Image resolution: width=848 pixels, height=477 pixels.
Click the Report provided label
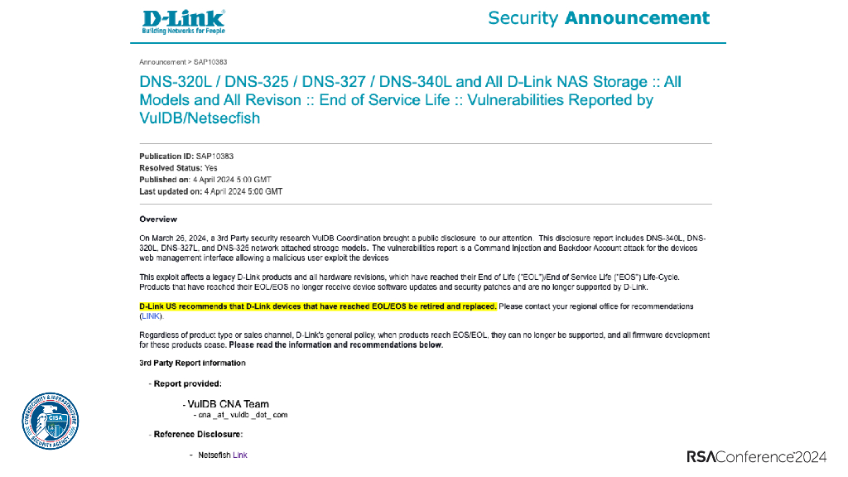[x=187, y=383]
